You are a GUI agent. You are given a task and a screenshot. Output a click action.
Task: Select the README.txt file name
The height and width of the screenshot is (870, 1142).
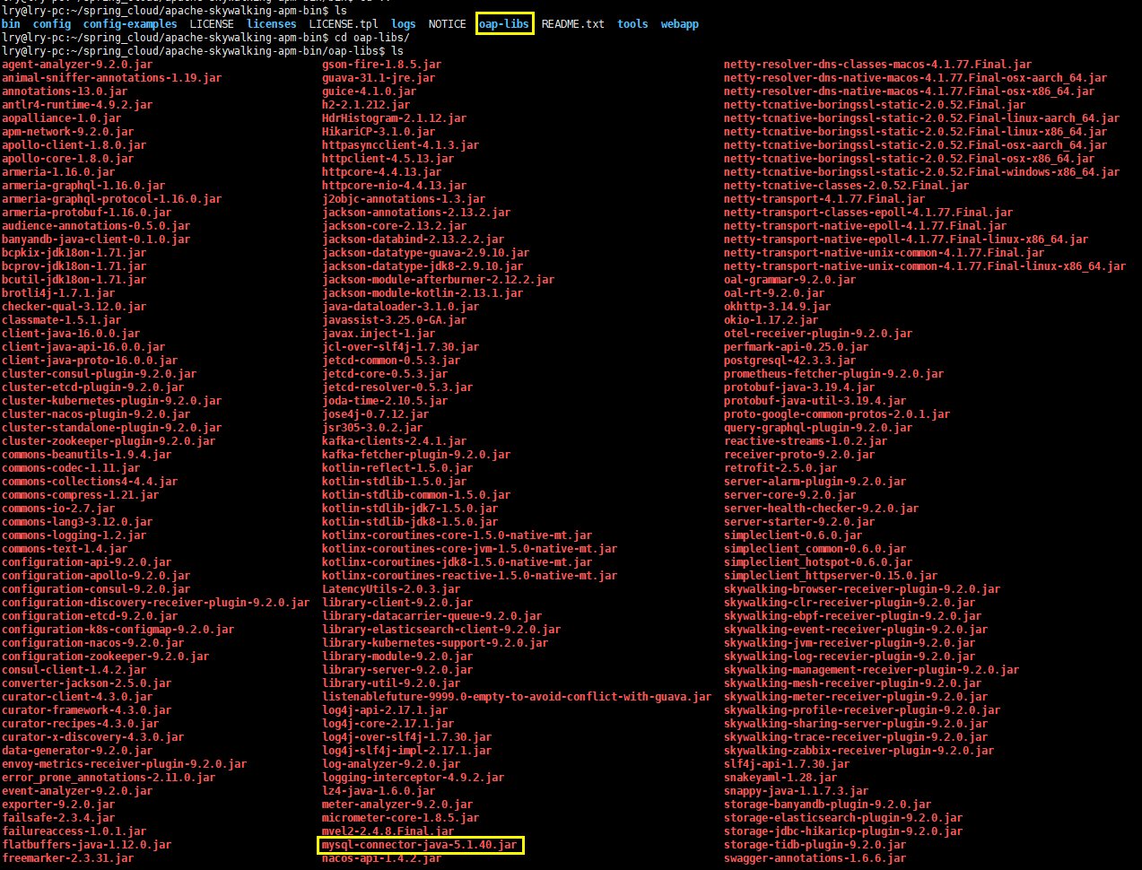(573, 24)
